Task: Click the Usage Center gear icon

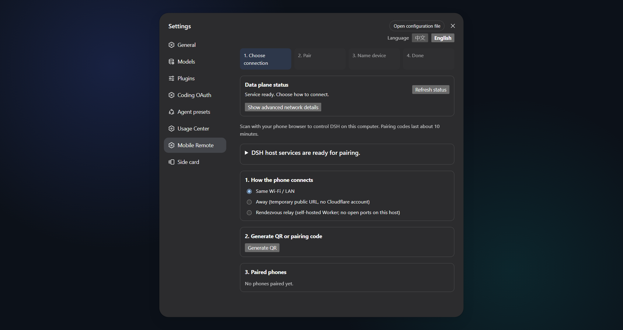Action: click(x=172, y=129)
